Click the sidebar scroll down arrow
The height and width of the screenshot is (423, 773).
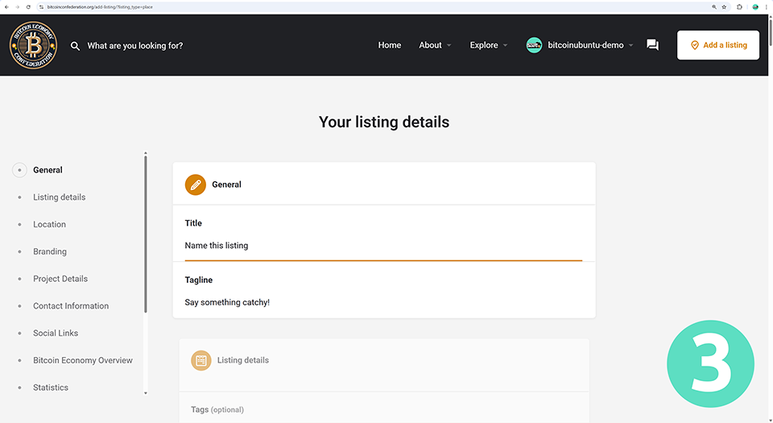[146, 393]
